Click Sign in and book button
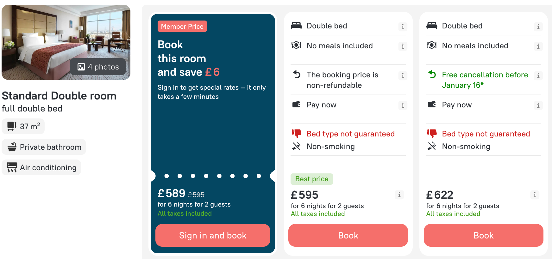The height and width of the screenshot is (259, 552). tap(213, 235)
